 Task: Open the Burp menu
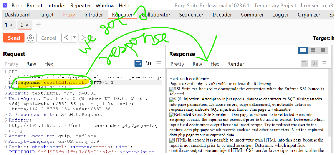click(17, 6)
